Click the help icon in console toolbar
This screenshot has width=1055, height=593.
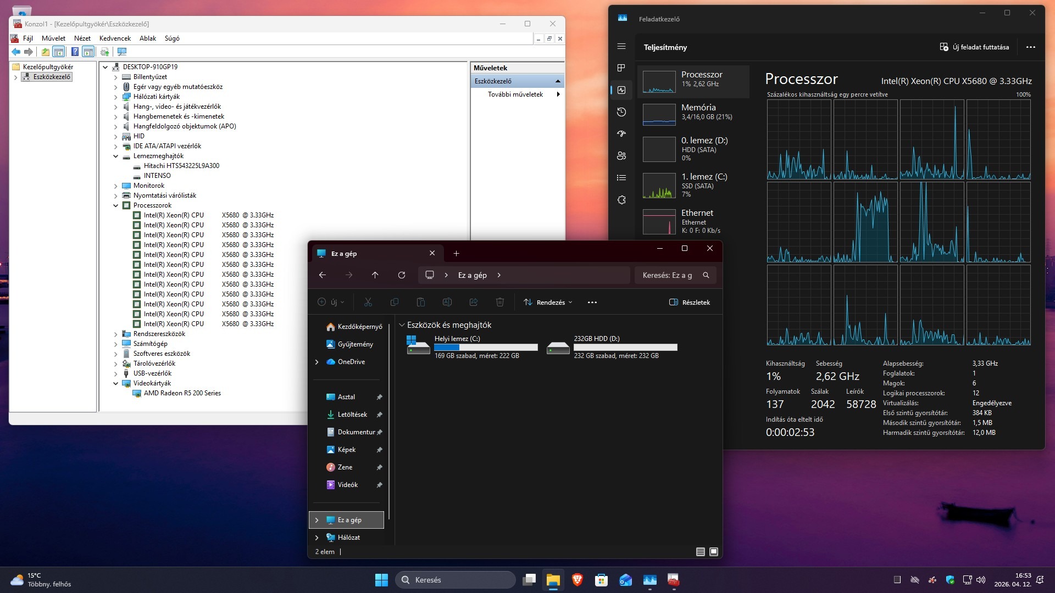[x=75, y=52]
